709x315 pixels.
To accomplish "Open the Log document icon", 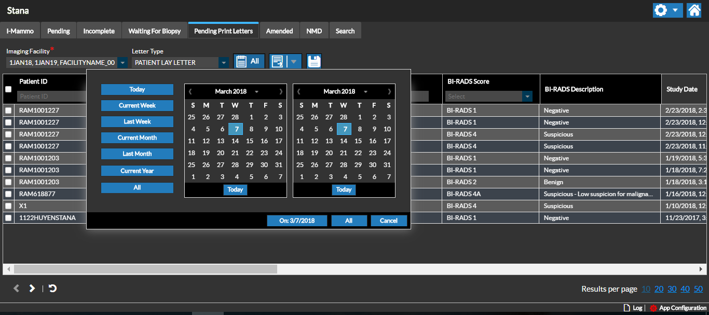I will pos(626,308).
